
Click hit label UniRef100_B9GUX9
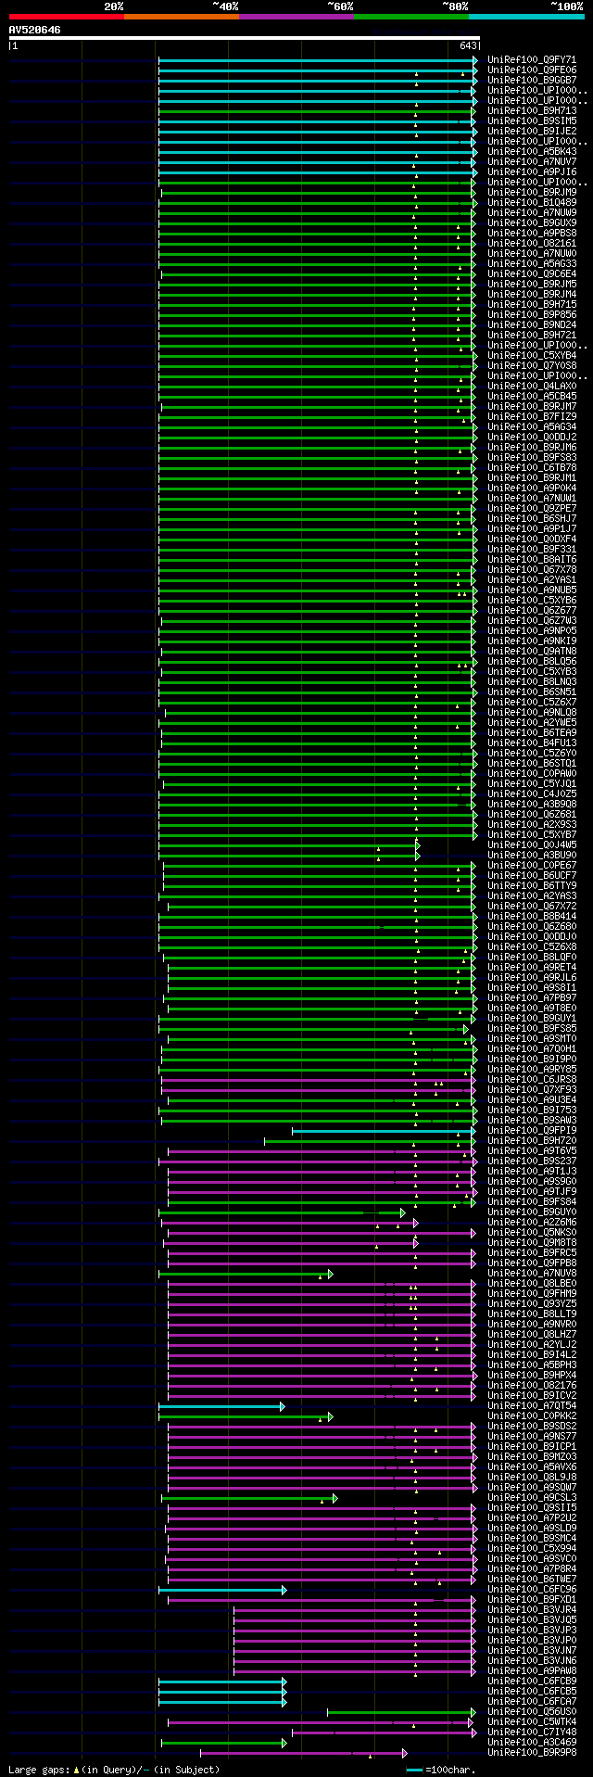point(532,223)
